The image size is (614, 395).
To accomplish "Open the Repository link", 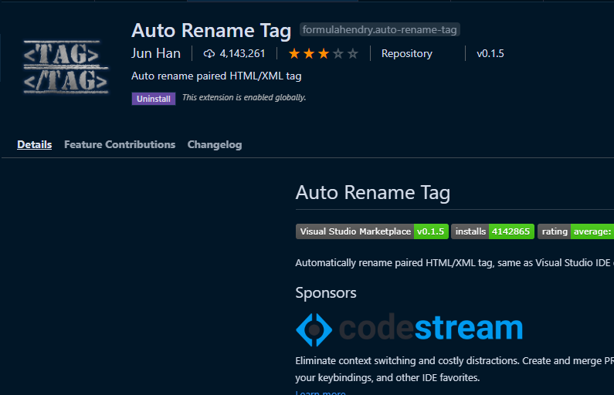I will pyautogui.click(x=406, y=53).
